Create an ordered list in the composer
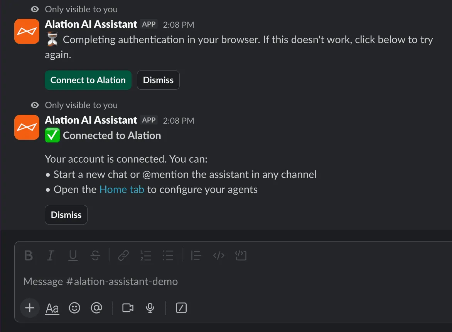The height and width of the screenshot is (332, 452). [x=146, y=256]
